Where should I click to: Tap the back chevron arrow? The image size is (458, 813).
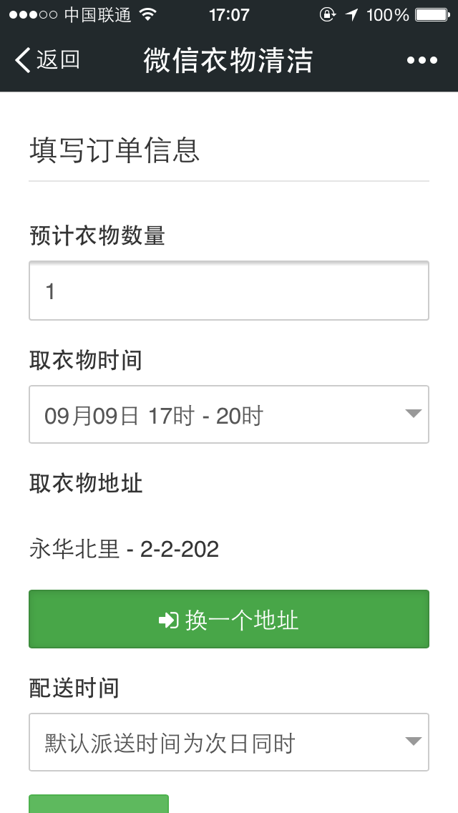pos(23,60)
